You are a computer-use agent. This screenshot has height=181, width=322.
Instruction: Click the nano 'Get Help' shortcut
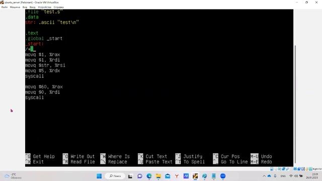40,156
